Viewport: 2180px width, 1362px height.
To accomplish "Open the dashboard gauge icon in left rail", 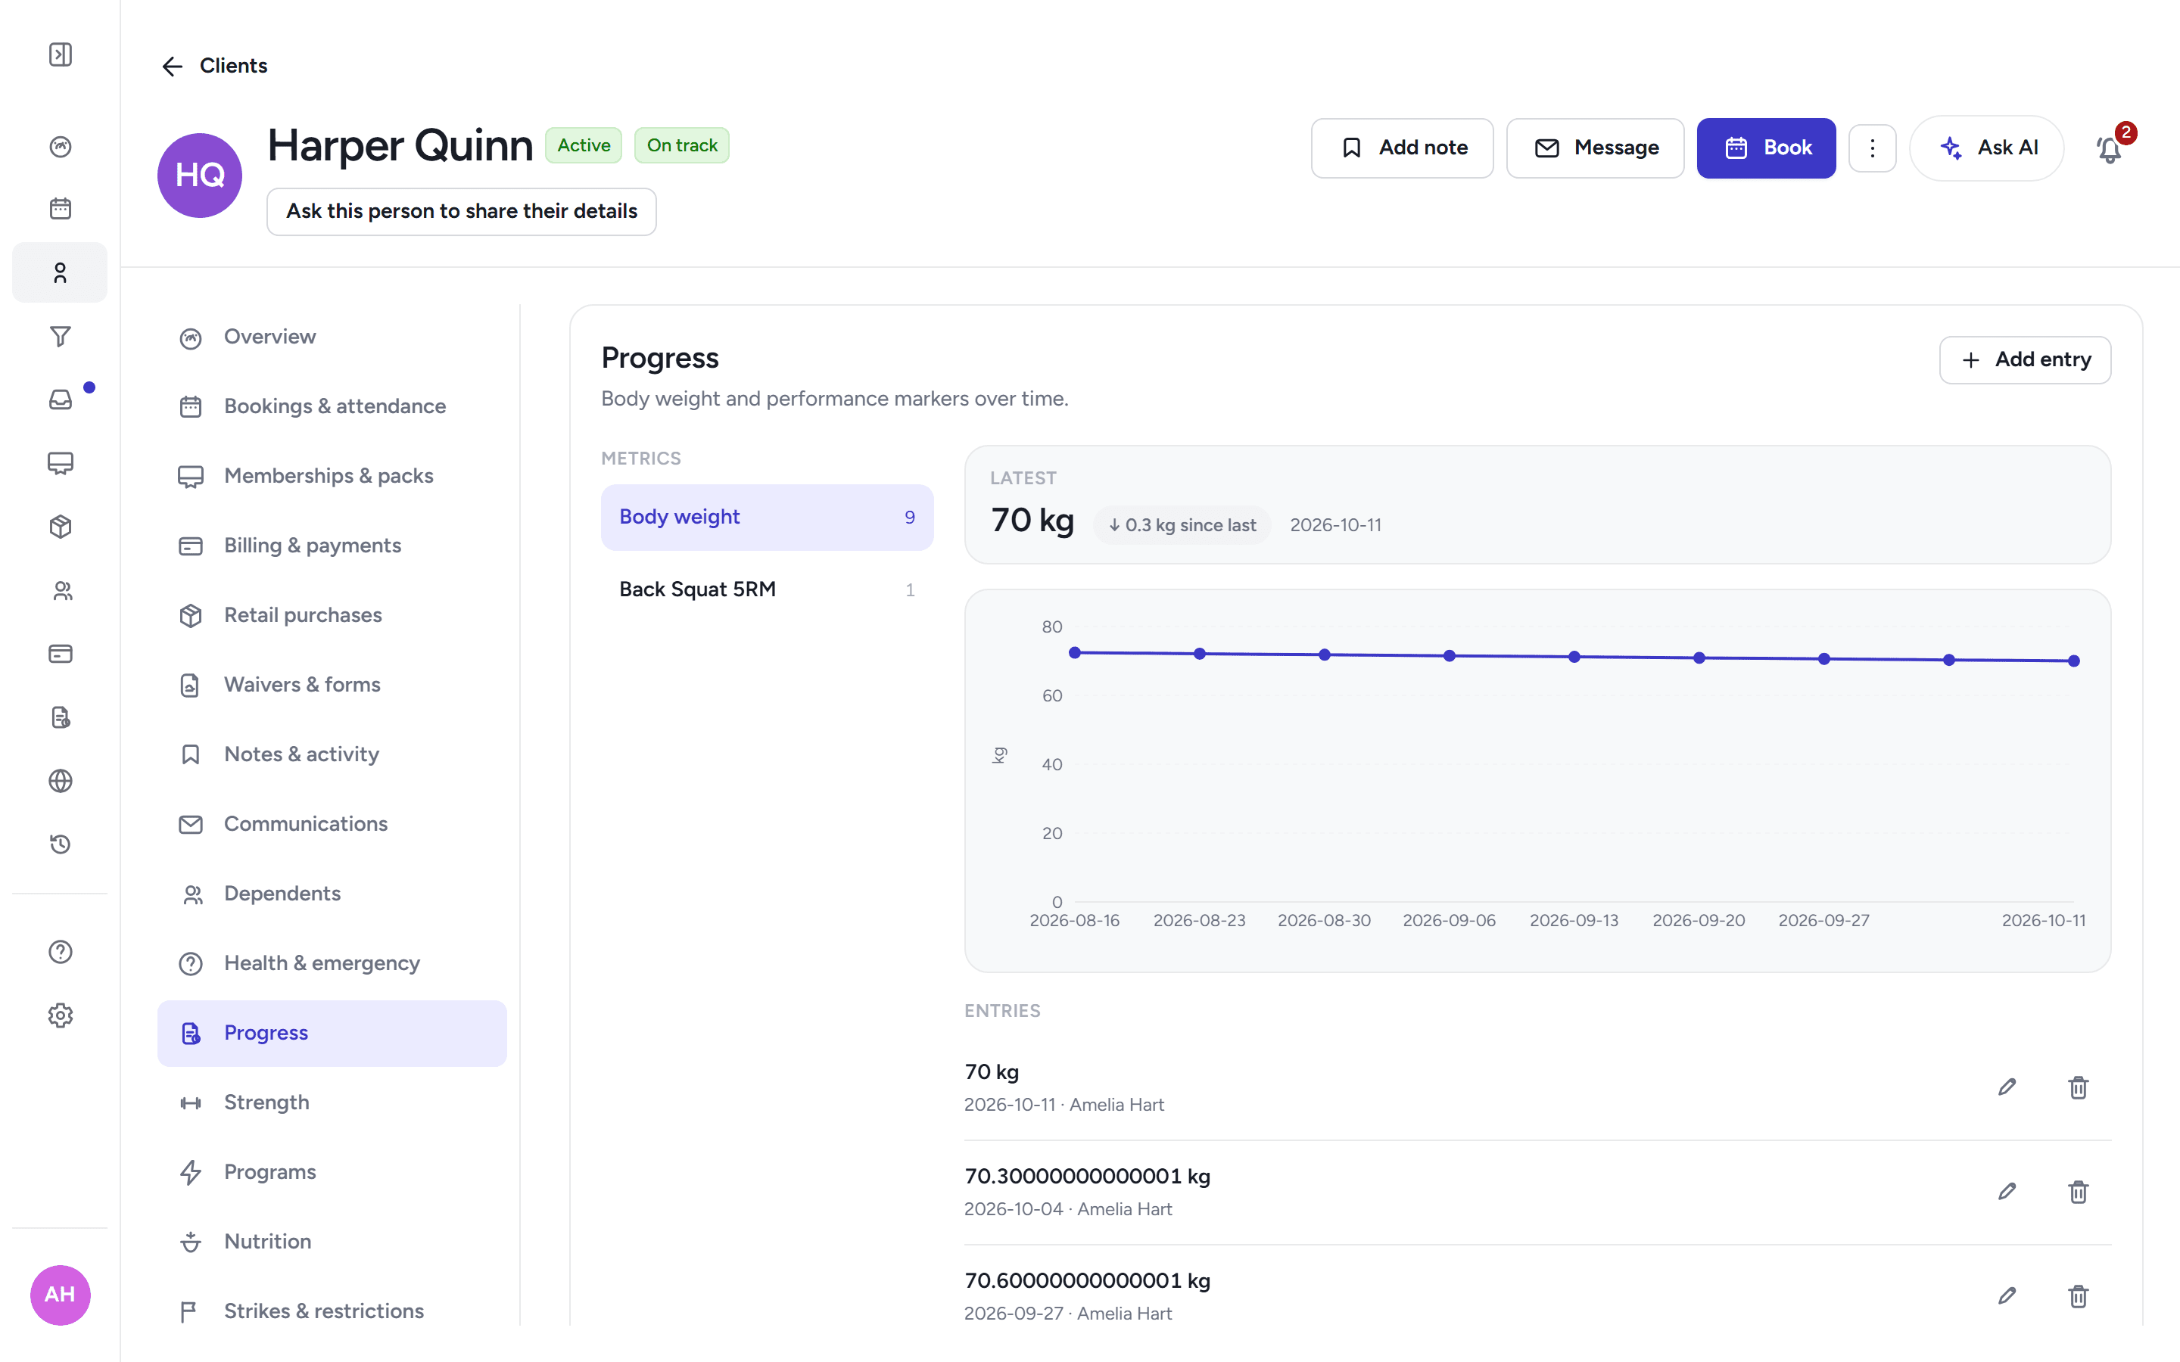I will click(61, 146).
